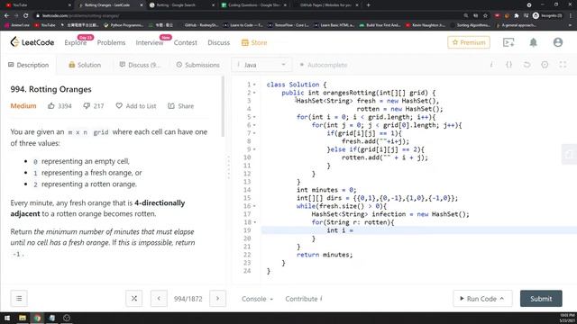Open the problem list menu icon
577x324 pixels.
click(x=19, y=298)
